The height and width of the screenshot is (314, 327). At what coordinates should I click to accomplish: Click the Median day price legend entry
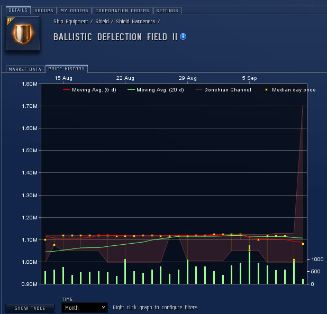290,90
